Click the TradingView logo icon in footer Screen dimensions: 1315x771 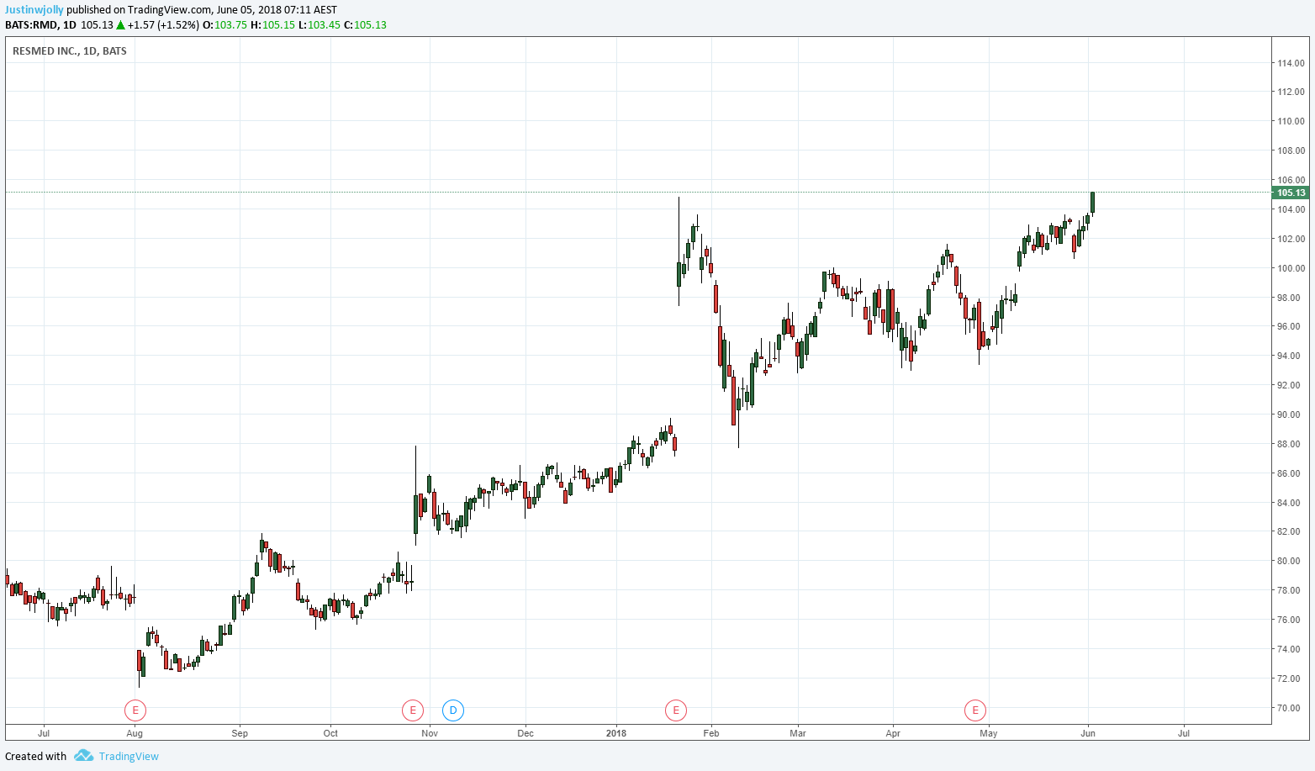coord(83,756)
